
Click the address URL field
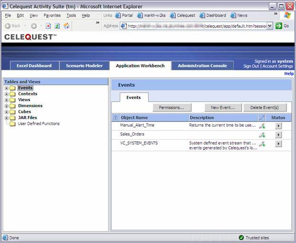pyautogui.click(x=196, y=26)
